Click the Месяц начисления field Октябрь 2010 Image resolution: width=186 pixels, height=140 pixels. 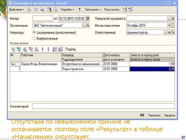click(x=147, y=25)
